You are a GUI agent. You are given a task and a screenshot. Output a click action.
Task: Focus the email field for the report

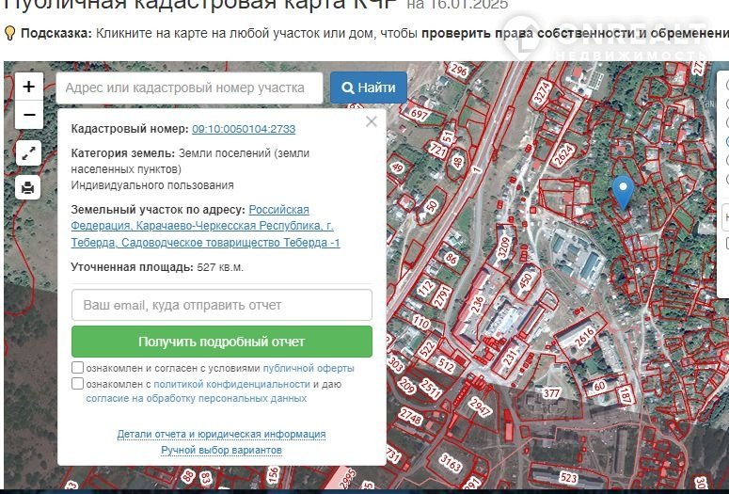(222, 305)
